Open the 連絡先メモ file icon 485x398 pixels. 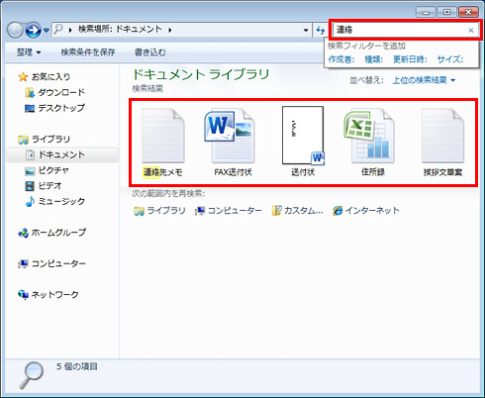pyautogui.click(x=163, y=136)
